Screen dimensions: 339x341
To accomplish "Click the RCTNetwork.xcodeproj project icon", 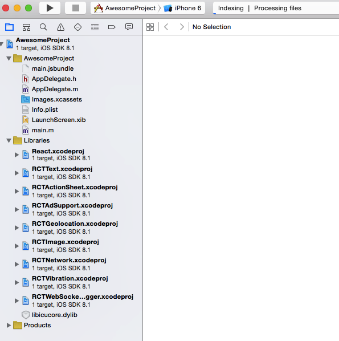I will tap(26, 264).
